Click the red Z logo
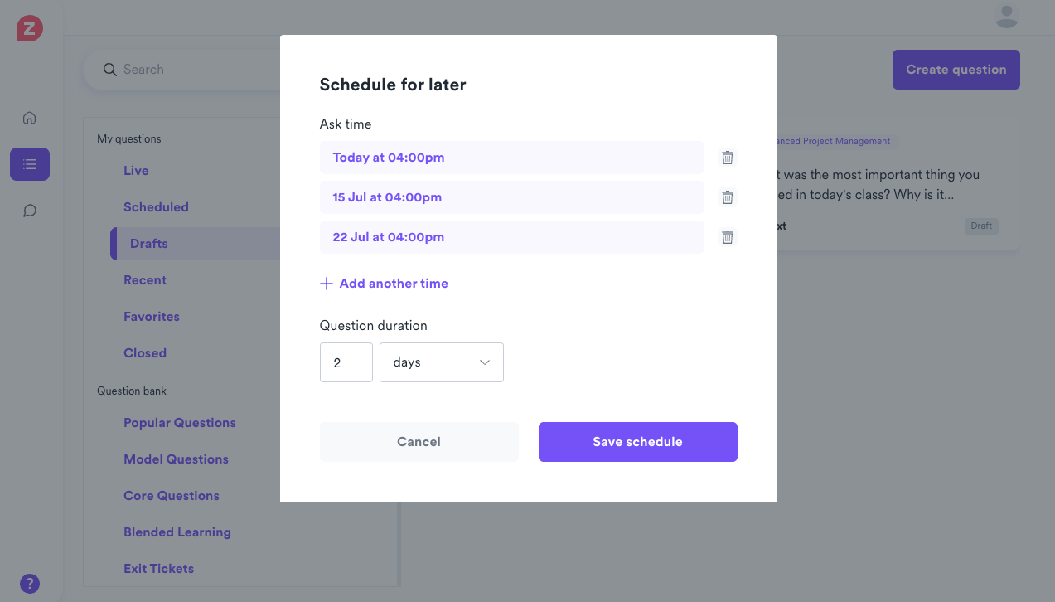Viewport: 1055px width, 602px height. pyautogui.click(x=30, y=29)
